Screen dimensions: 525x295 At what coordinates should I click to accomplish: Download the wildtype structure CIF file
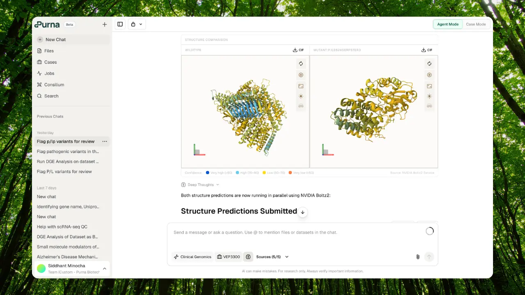(x=298, y=50)
